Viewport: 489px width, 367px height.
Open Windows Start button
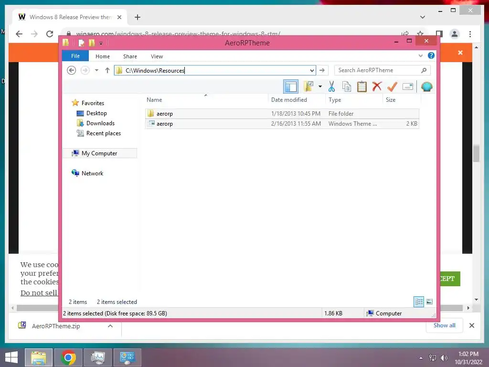point(11,357)
